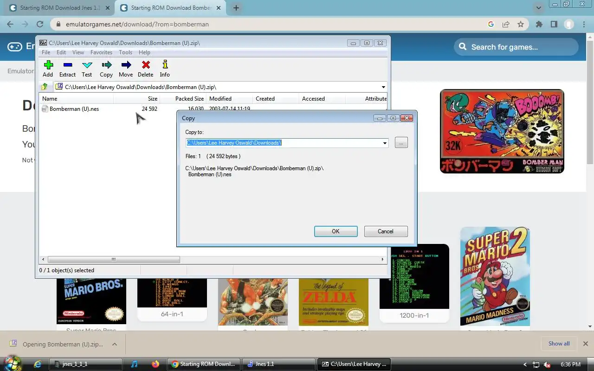Open the 1200-in-1 game card
Image resolution: width=594 pixels, height=371 pixels.
point(414,283)
